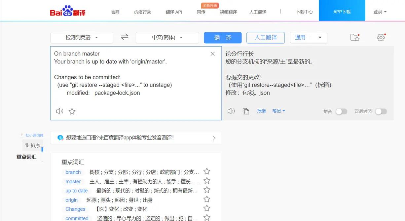Open the saved translations folder icon
This screenshot has width=405, height=221.
point(355,38)
